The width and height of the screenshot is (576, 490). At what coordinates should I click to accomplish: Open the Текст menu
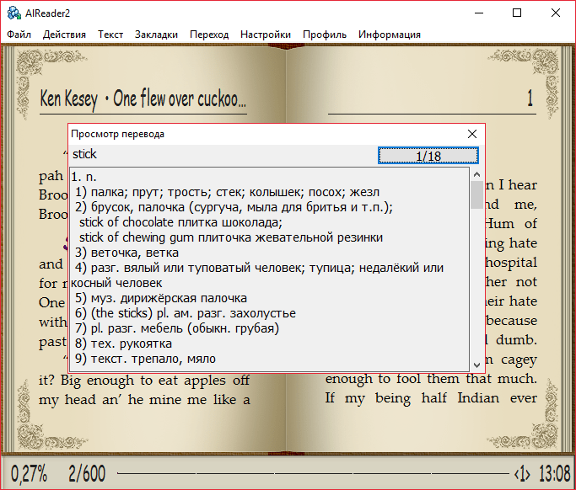110,35
